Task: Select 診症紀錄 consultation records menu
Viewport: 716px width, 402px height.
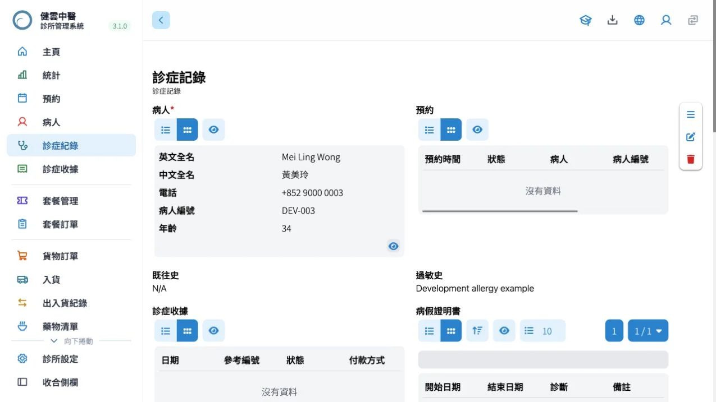Action: pos(71,145)
